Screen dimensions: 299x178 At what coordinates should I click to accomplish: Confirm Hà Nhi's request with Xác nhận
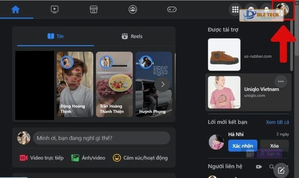point(242,146)
